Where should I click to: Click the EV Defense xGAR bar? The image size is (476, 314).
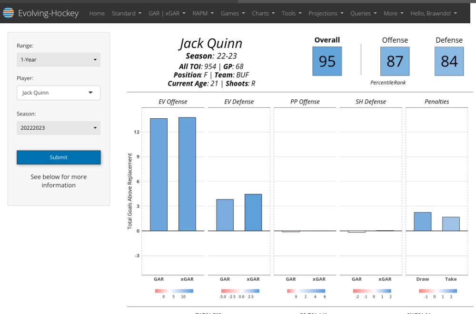(253, 212)
